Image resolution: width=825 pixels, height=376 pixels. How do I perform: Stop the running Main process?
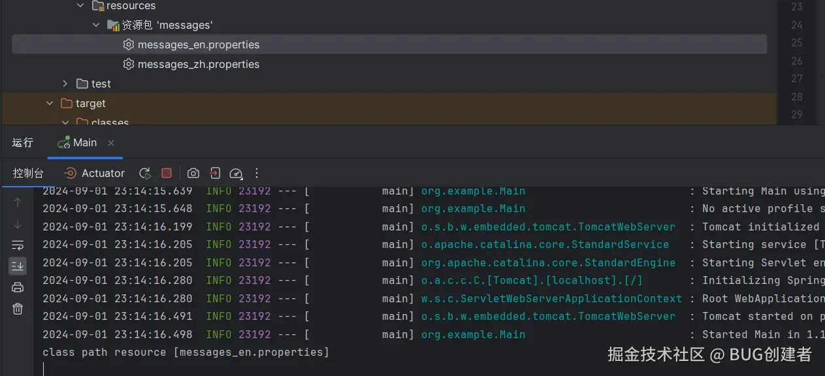167,173
